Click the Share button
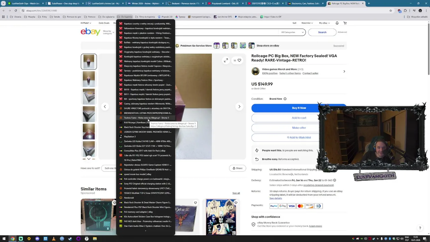The image size is (430, 242). pyautogui.click(x=238, y=168)
